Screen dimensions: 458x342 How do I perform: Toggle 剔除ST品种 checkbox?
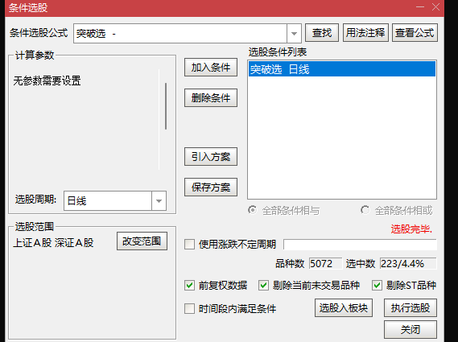(x=377, y=285)
